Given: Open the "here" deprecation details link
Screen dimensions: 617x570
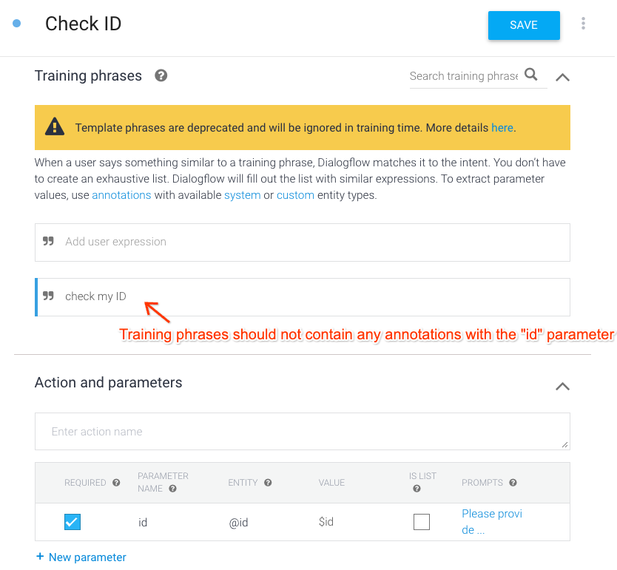Looking at the screenshot, I should tap(502, 127).
